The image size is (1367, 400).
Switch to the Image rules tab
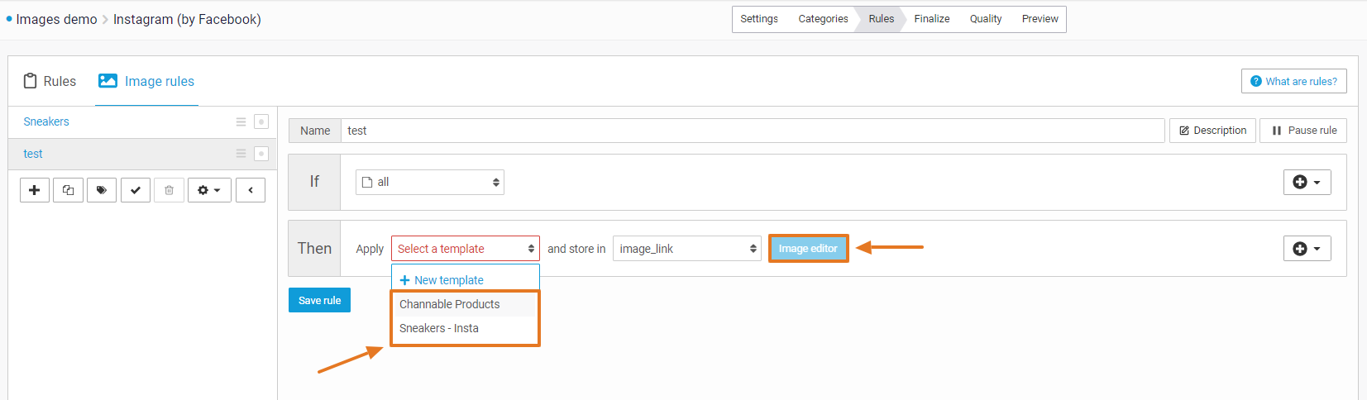point(146,81)
